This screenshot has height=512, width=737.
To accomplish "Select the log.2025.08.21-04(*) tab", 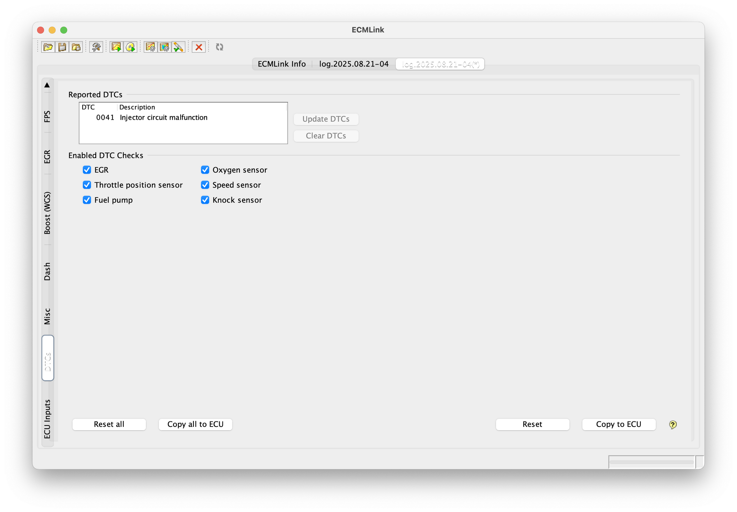I will coord(440,64).
